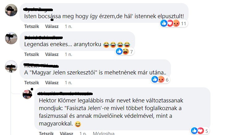Open the avatar beside the 'Fasiszta Jelen' reply
The width and height of the screenshot is (225, 135).
coord(27,94)
